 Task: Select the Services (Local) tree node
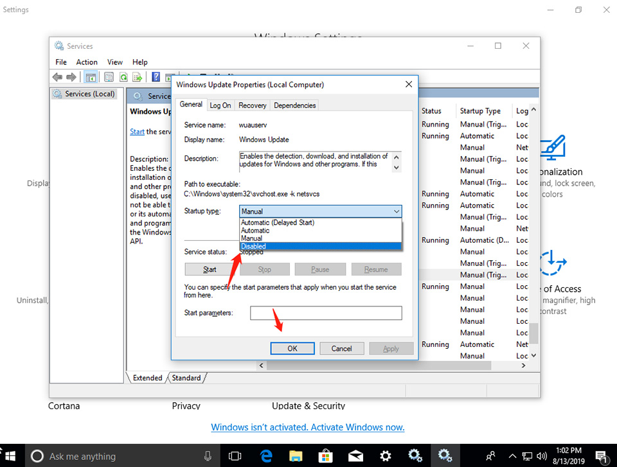point(85,94)
